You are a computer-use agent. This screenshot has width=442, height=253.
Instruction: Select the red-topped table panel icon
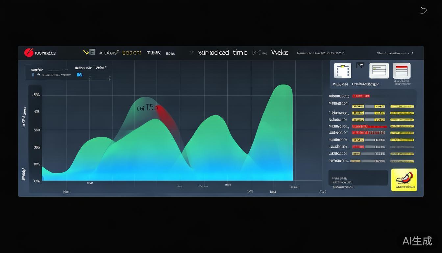[402, 71]
